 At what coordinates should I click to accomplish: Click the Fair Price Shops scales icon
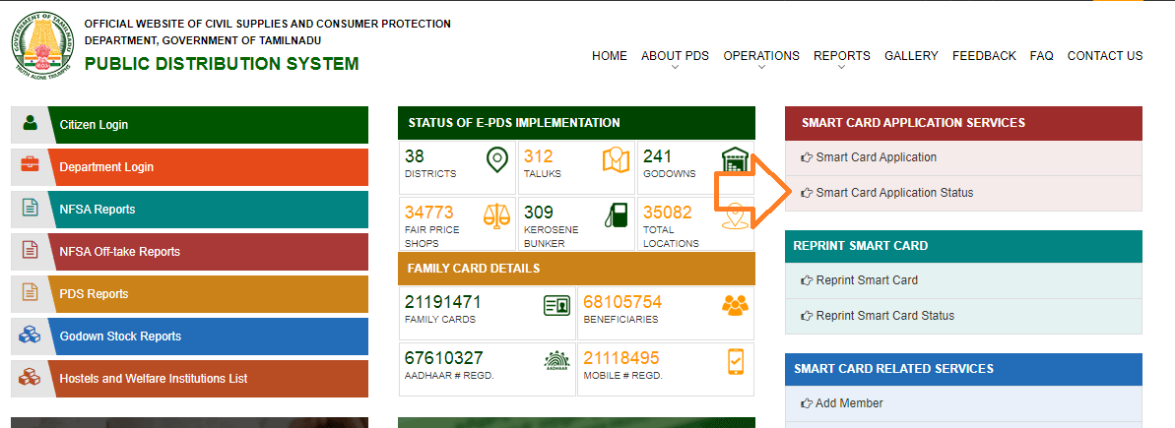497,215
